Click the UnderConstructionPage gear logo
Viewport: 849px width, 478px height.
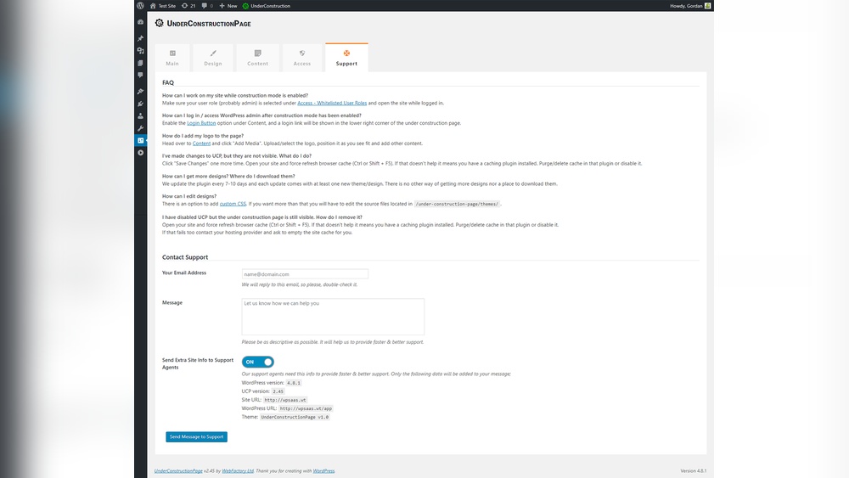pos(159,23)
